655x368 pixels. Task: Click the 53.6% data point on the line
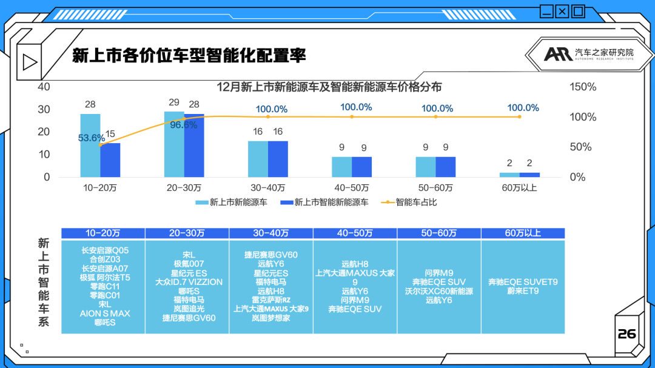tap(100, 144)
